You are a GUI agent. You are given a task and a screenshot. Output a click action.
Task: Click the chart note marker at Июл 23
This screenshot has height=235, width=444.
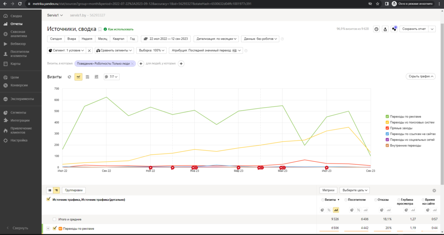point(326,168)
